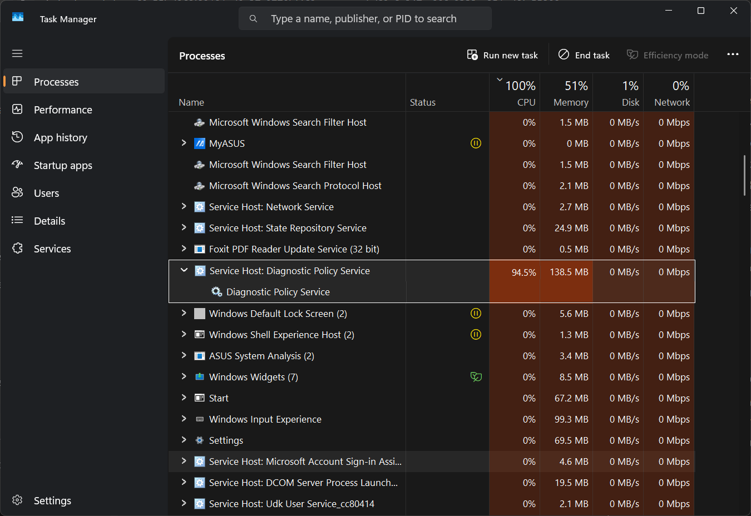Viewport: 751px width, 516px height.
Task: Click the vertical scrollbar thumb
Action: (x=744, y=176)
